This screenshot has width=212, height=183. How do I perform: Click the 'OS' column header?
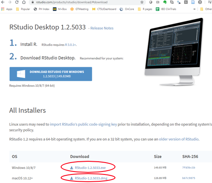[15, 157]
